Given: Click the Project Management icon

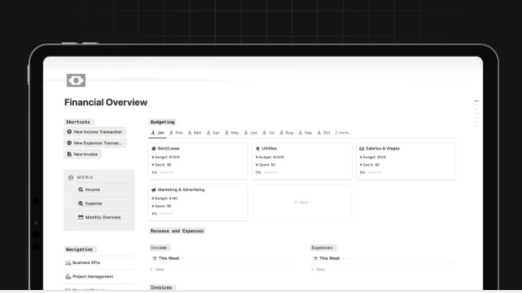Looking at the screenshot, I should pyautogui.click(x=68, y=277).
